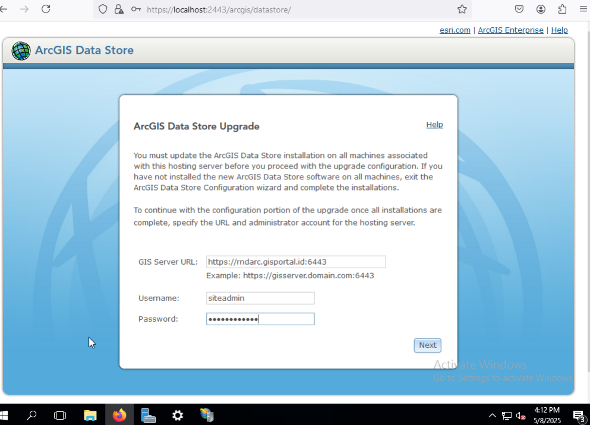Expand hidden system tray icons

click(x=492, y=416)
